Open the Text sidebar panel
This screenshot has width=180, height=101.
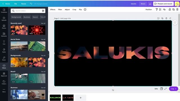click(x=4, y=42)
